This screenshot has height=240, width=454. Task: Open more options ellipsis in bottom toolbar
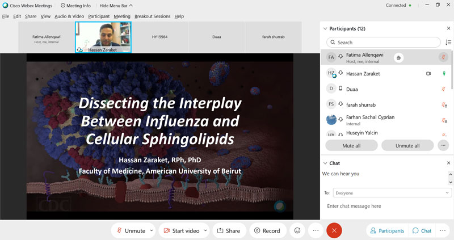point(316,230)
